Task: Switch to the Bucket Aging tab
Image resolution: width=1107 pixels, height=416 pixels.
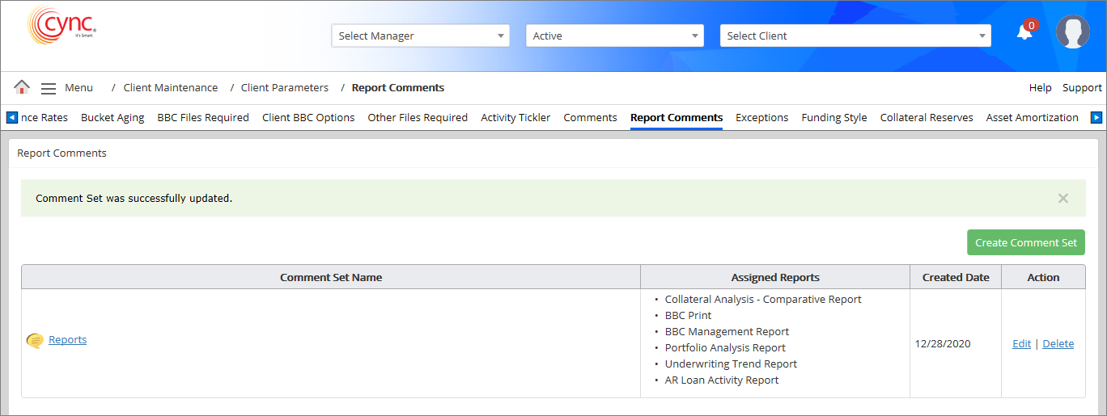Action: pos(112,118)
